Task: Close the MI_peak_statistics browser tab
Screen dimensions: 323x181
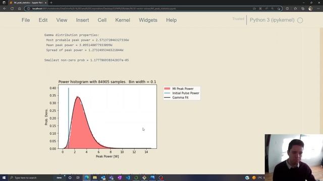Action: point(45,3)
